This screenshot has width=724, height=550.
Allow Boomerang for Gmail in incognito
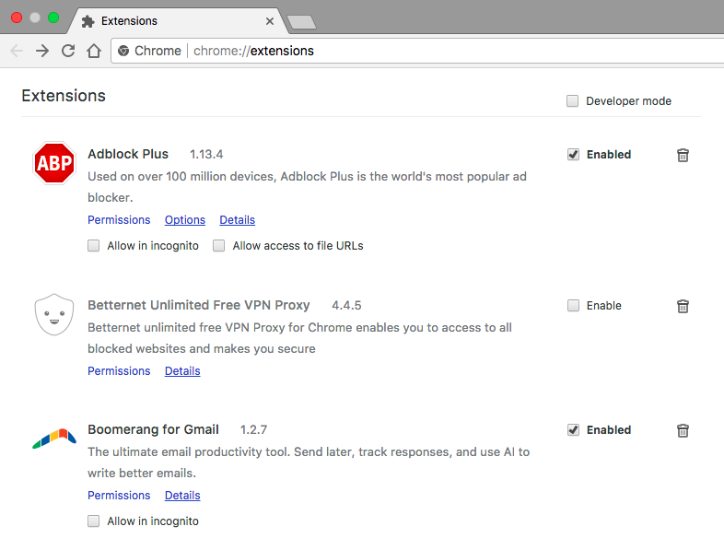click(94, 521)
